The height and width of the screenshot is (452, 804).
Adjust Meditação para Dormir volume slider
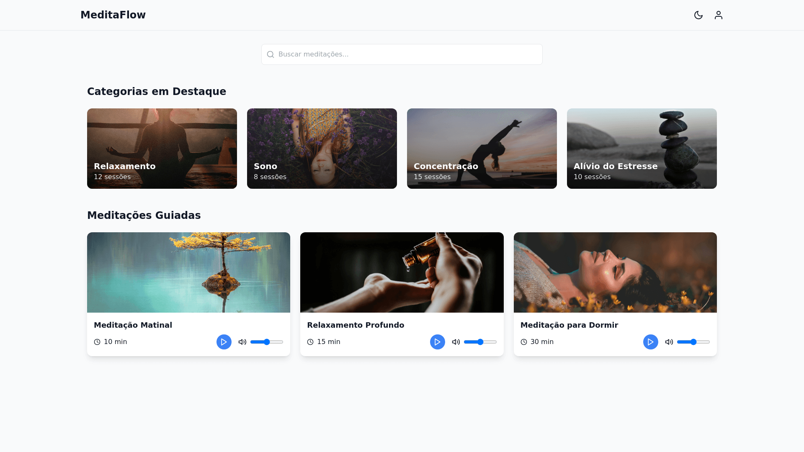(693, 342)
